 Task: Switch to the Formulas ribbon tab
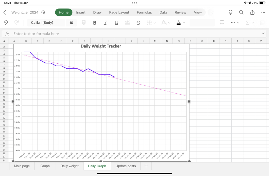[144, 12]
